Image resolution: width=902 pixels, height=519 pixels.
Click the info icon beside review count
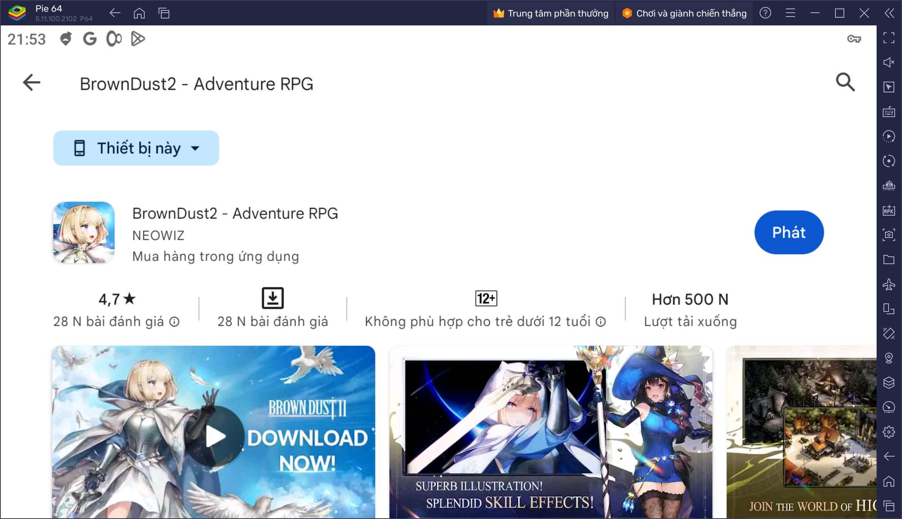(175, 322)
